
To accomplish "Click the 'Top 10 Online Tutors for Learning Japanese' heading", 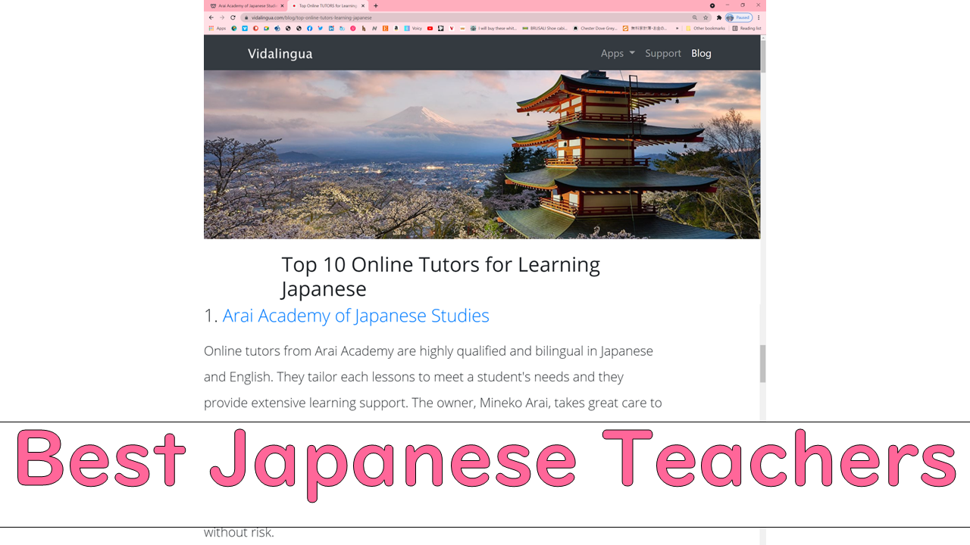I will pos(440,276).
